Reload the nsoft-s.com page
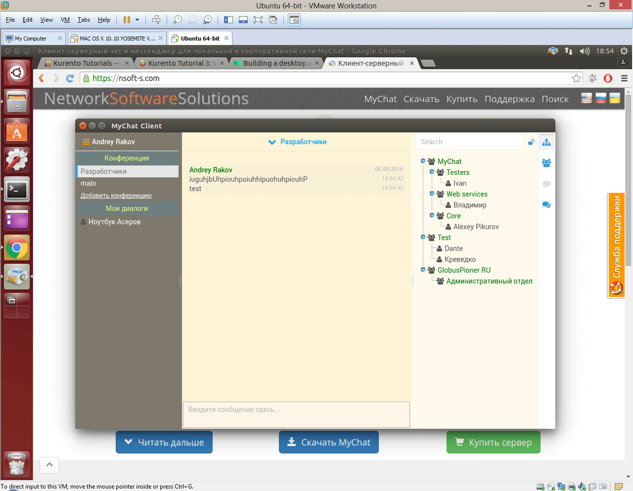Screen dimensions: 633x491 click(70, 78)
